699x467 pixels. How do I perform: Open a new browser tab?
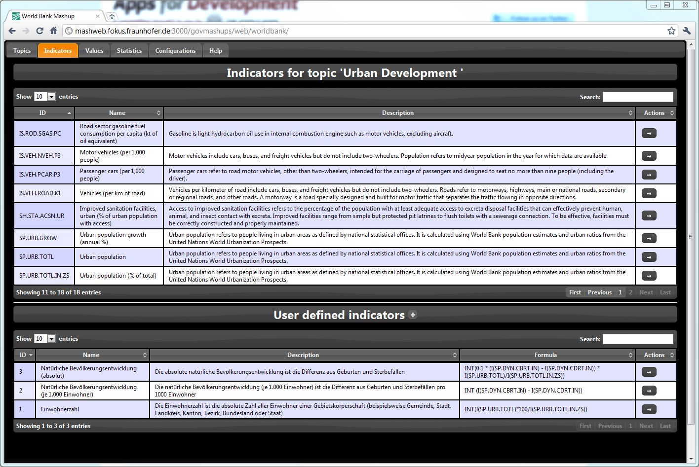(112, 16)
